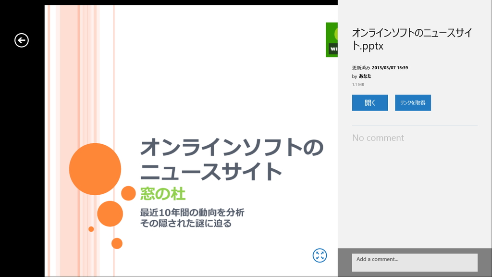Click the small orange dot below the circles

click(117, 242)
